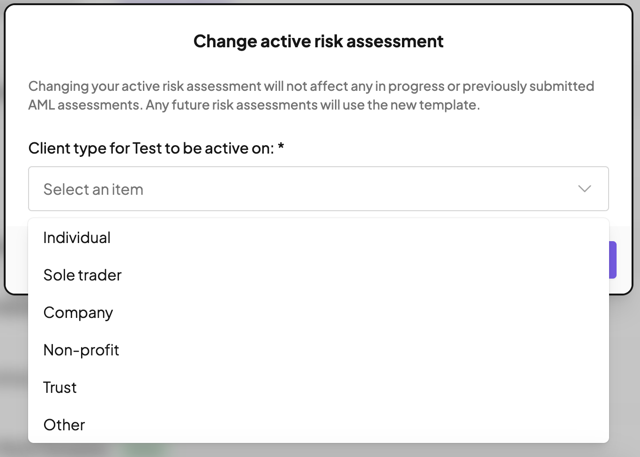The width and height of the screenshot is (640, 457).
Task: Click the Client type for Test label
Action: [151, 148]
